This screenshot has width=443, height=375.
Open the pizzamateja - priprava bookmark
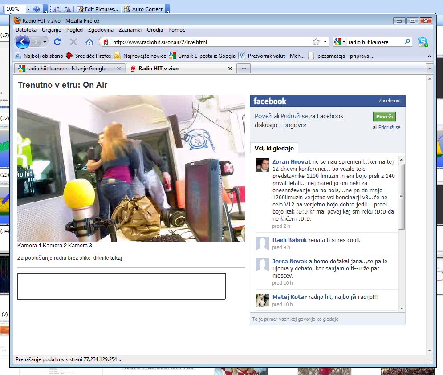341,56
